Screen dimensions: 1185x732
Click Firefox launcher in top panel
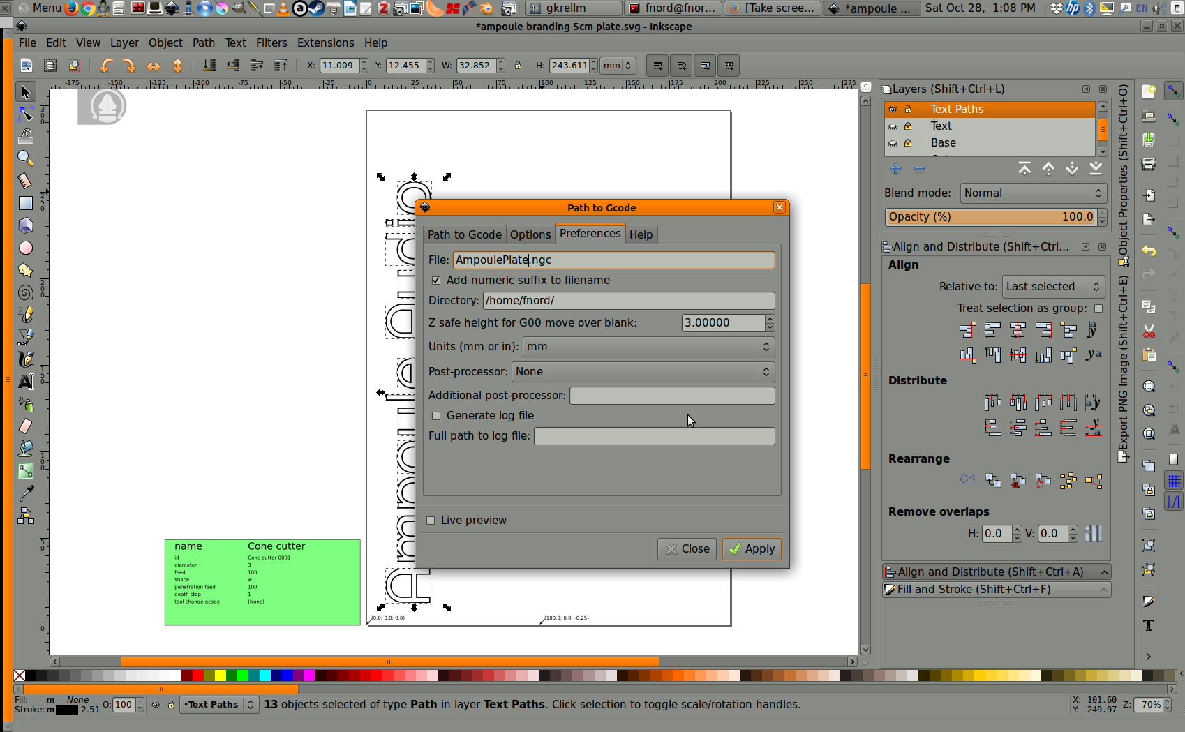(71, 8)
